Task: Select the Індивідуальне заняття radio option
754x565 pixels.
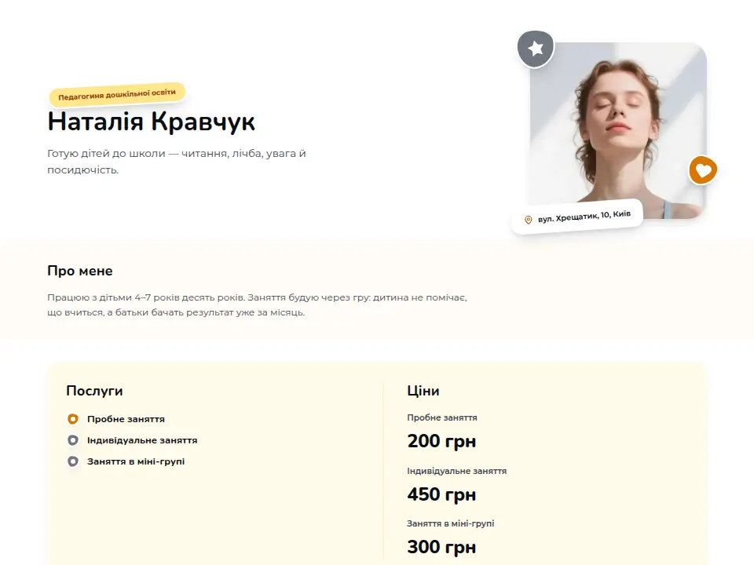Action: 72,440
